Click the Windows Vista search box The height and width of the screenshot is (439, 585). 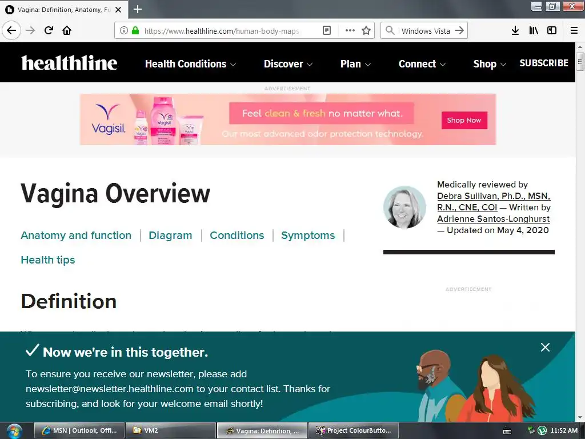[425, 31]
